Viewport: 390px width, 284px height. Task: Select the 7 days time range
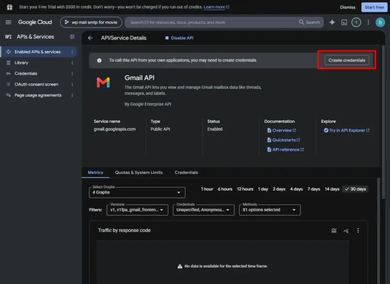(314, 189)
